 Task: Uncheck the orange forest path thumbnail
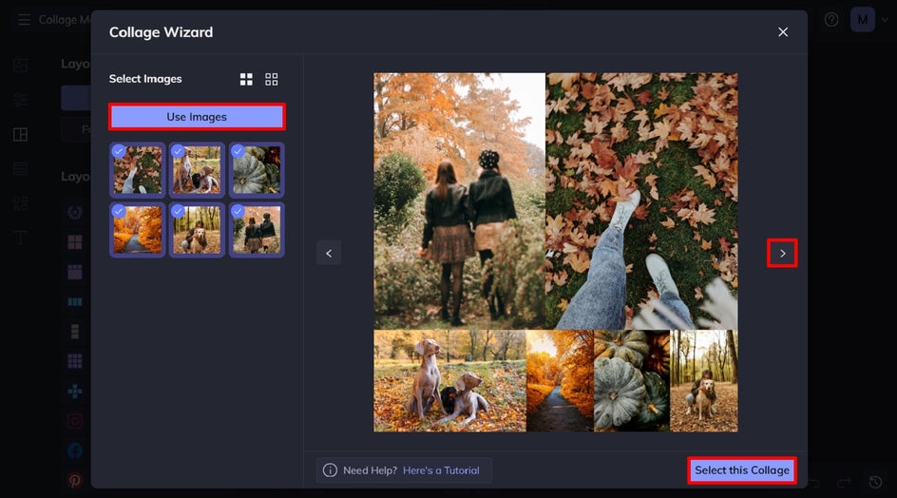pos(137,230)
